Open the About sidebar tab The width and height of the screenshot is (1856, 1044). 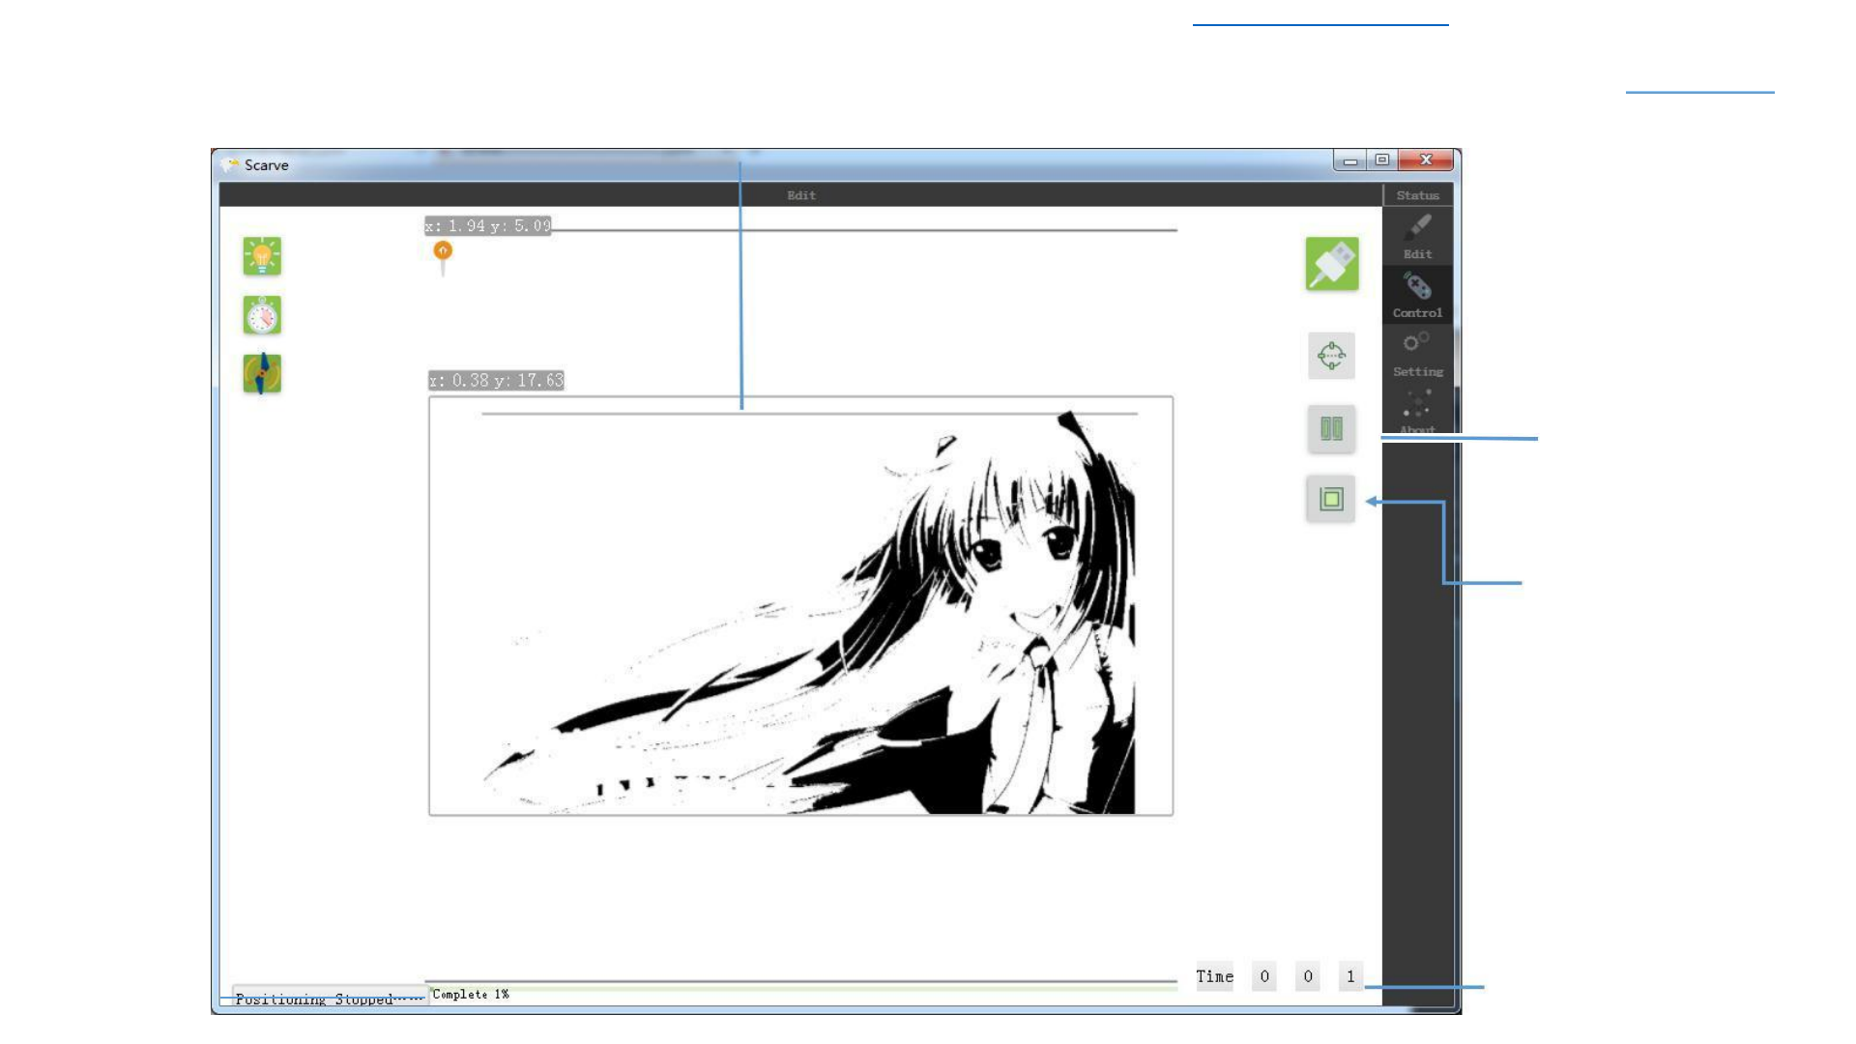click(x=1417, y=413)
